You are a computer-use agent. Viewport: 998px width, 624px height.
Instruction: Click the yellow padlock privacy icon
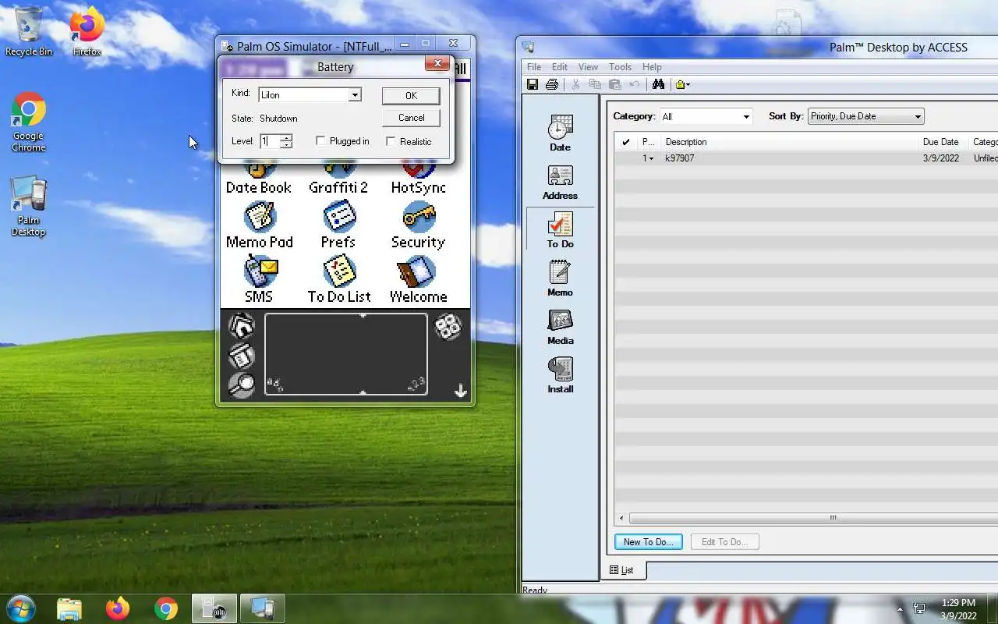coord(679,84)
